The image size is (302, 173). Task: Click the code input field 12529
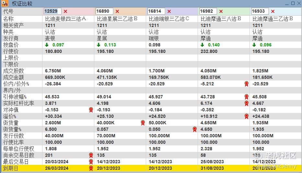coord(52,11)
